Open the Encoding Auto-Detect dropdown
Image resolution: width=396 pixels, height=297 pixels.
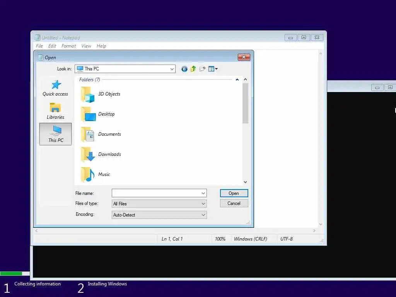click(159, 215)
